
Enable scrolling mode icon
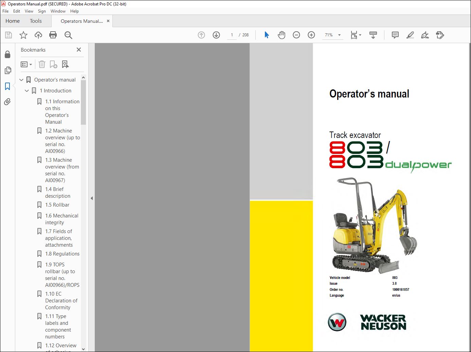point(373,35)
